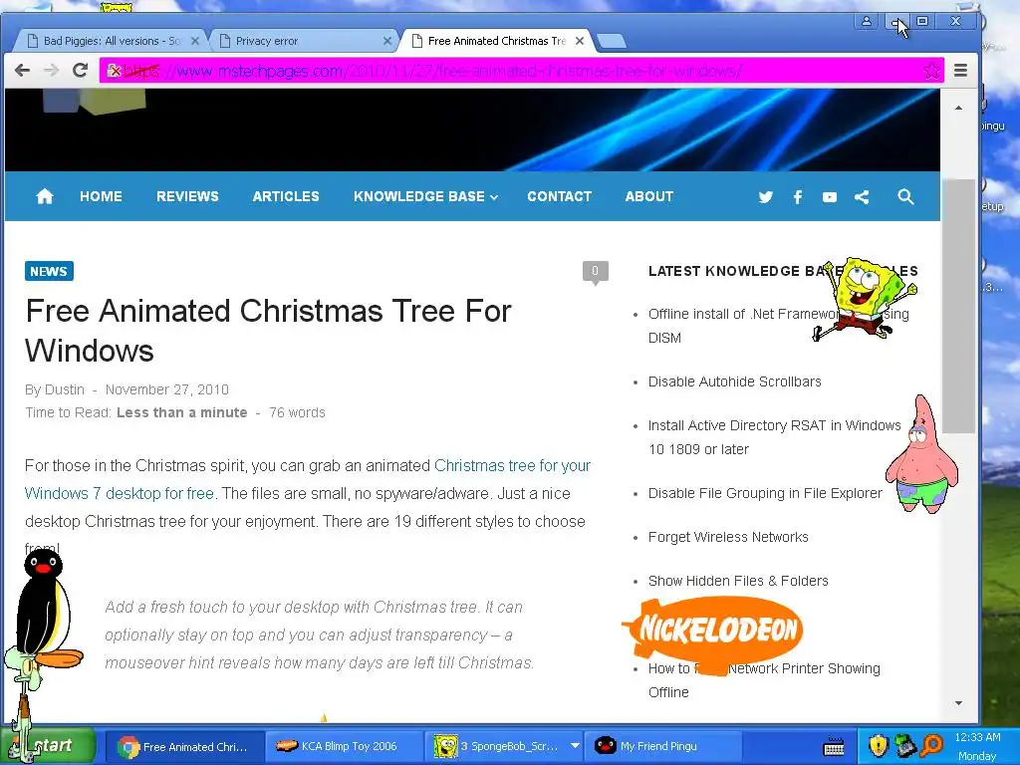Click the address bar URL field

[x=520, y=71]
